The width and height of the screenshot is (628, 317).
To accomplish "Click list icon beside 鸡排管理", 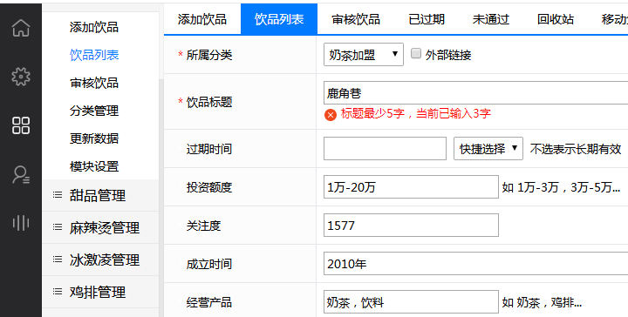I will coord(58,292).
